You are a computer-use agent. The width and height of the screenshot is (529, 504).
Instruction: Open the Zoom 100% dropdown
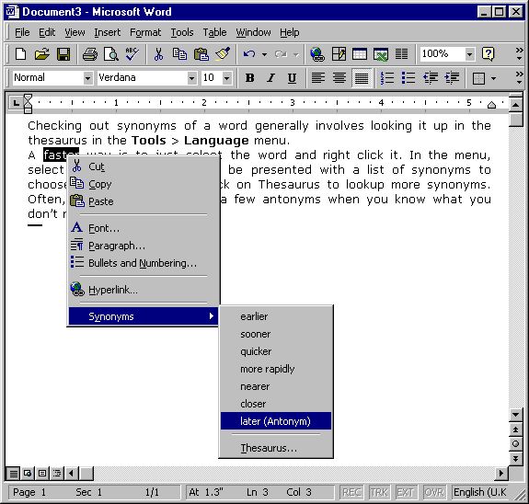tap(469, 54)
